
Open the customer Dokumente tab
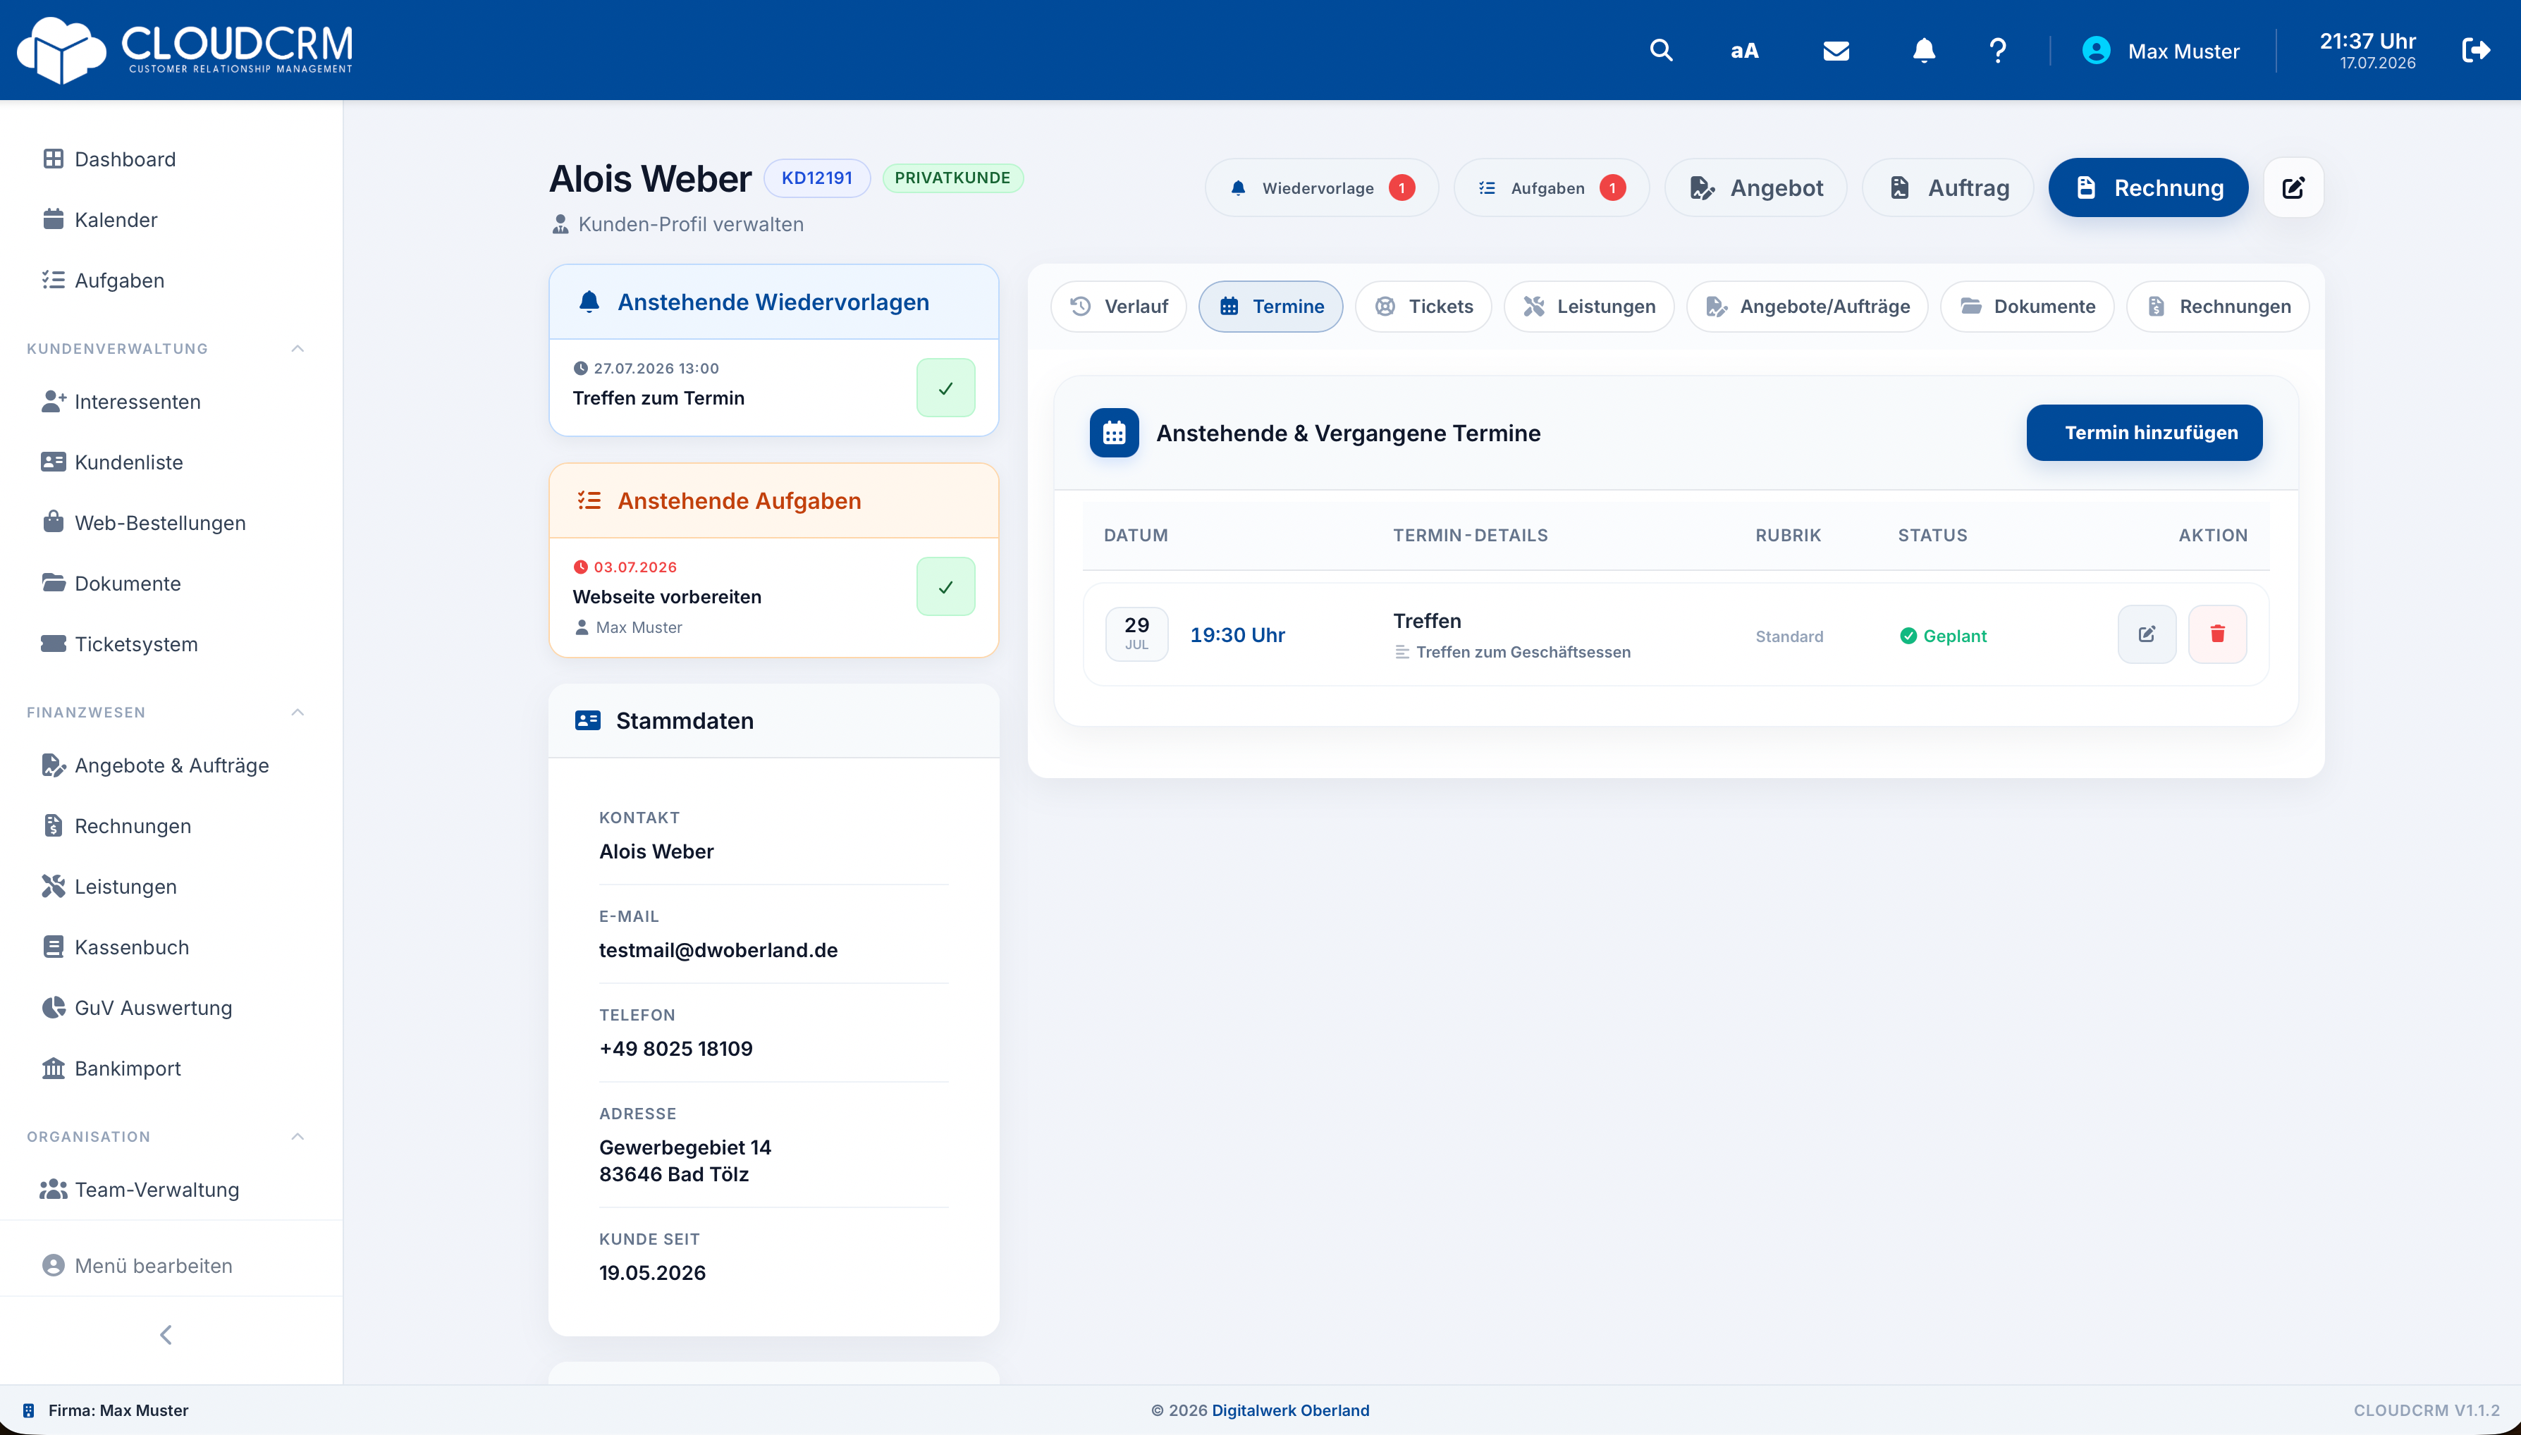pyautogui.click(x=2026, y=307)
